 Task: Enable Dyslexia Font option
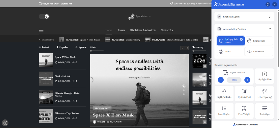[244, 94]
